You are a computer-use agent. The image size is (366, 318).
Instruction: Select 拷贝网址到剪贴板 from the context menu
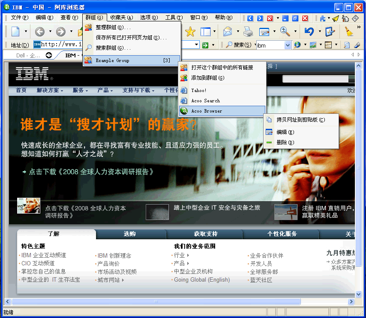tap(300, 120)
